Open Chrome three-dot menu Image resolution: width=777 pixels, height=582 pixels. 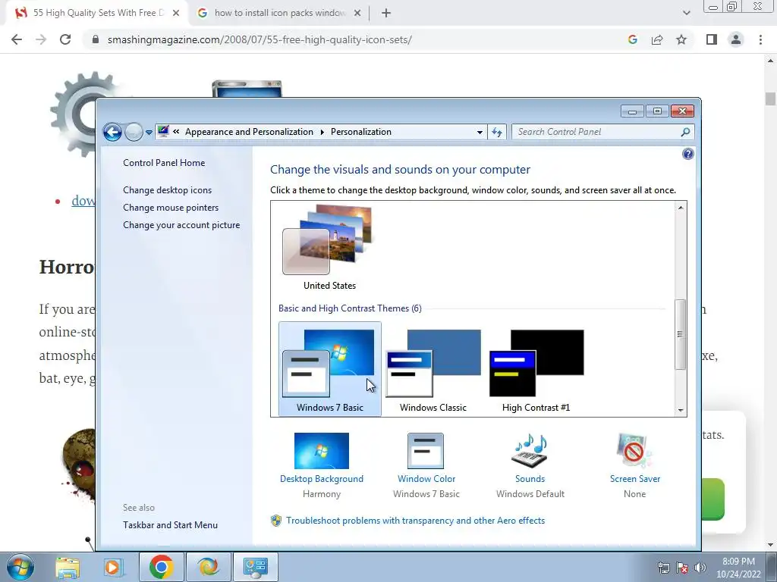point(760,39)
